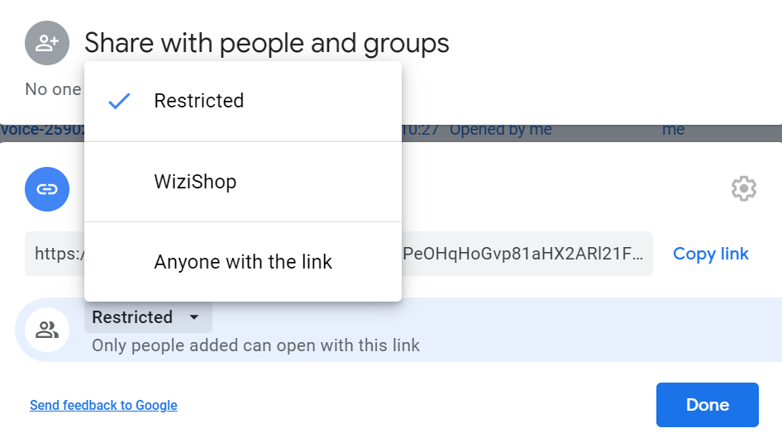Open the Restricted dropdown button
782x433 pixels.
point(148,317)
